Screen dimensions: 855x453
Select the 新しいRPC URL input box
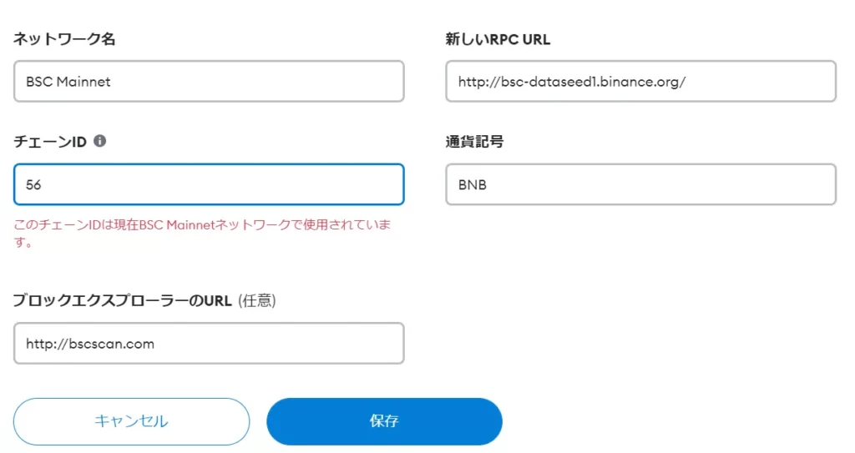(x=640, y=81)
